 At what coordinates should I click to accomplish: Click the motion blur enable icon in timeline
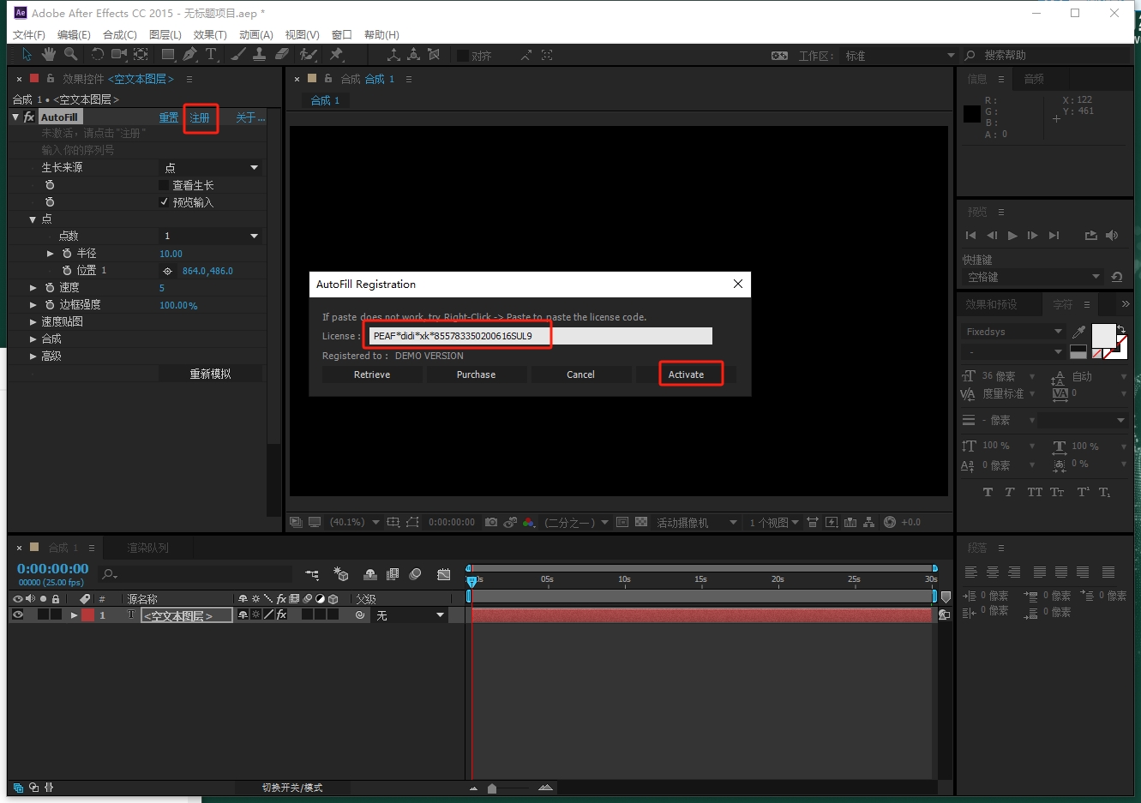point(416,574)
